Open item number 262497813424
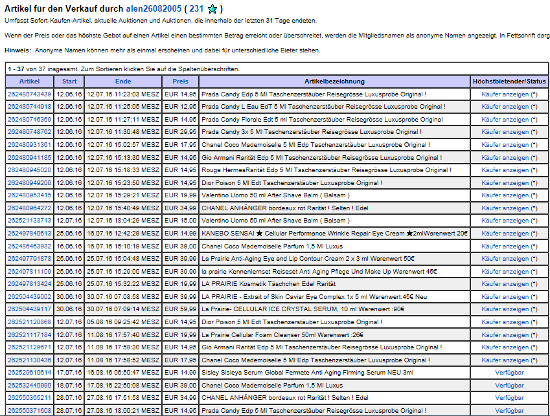This screenshot has width=550, height=416. tap(29, 283)
